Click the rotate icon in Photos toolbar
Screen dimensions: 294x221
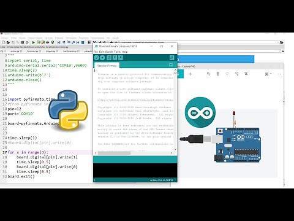click(236, 74)
